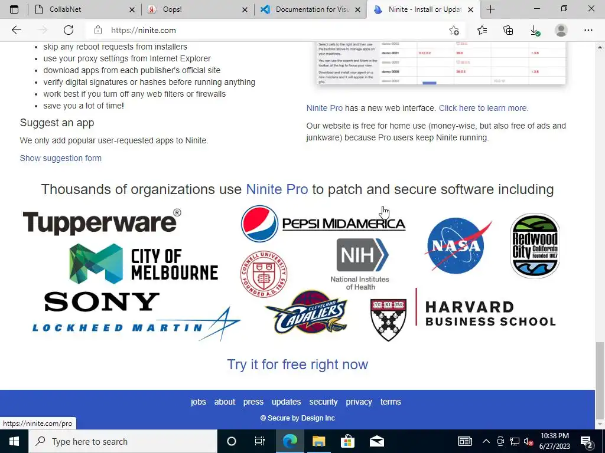Open the Favorites list
Image resolution: width=605 pixels, height=453 pixels.
tap(482, 30)
